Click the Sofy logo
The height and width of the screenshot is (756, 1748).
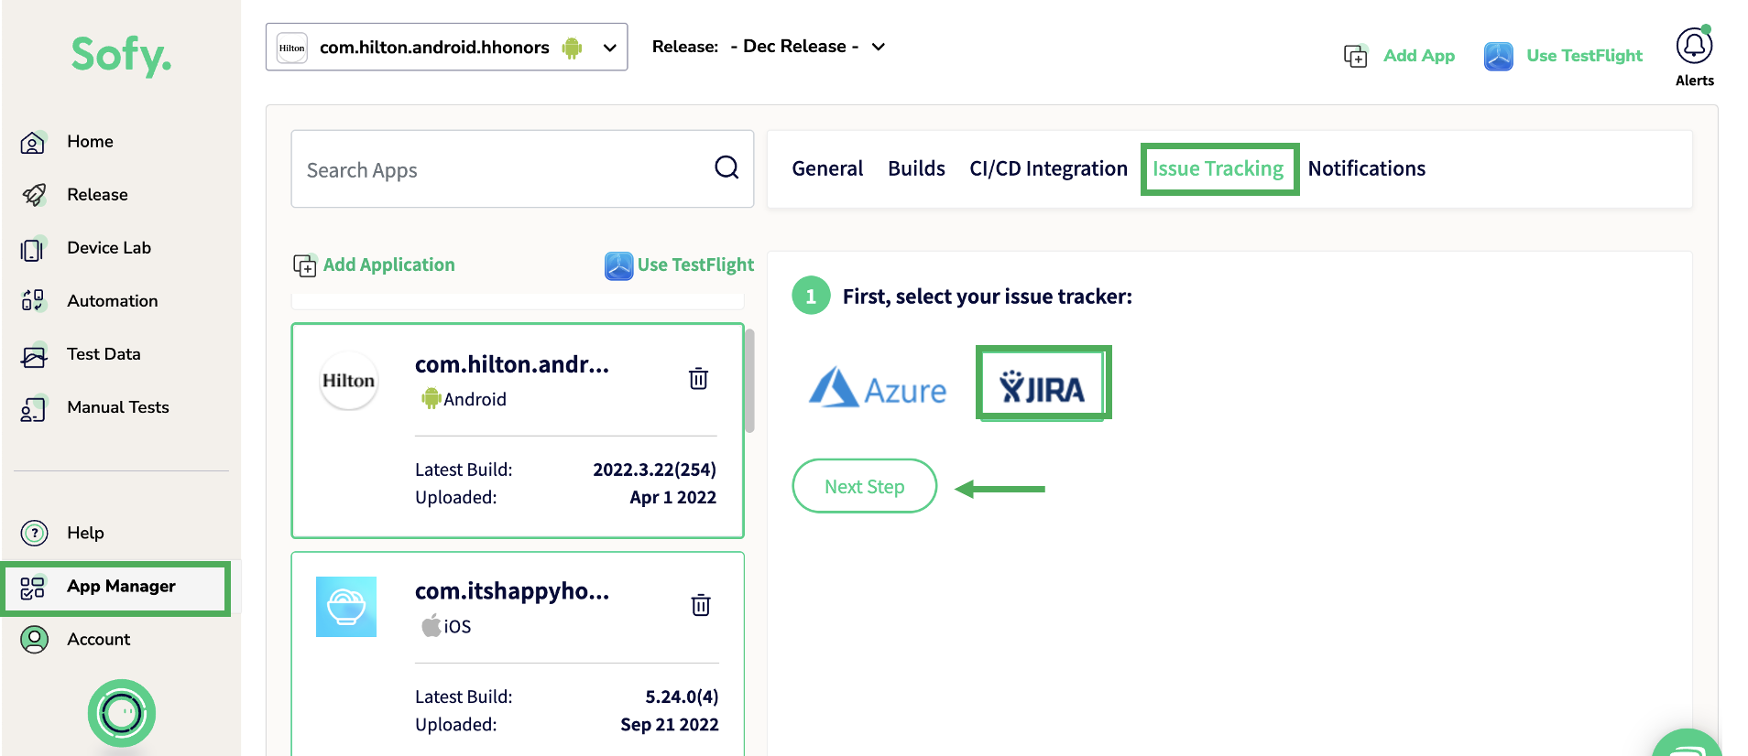(121, 55)
